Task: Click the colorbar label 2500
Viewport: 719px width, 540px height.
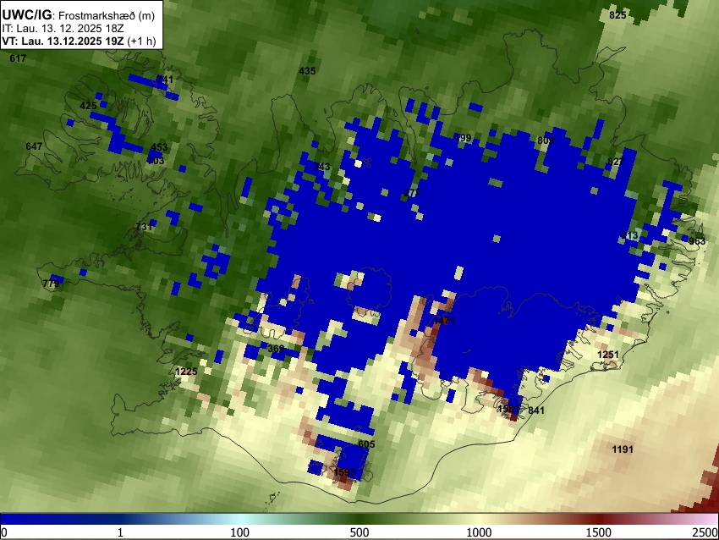Action: click(x=705, y=532)
